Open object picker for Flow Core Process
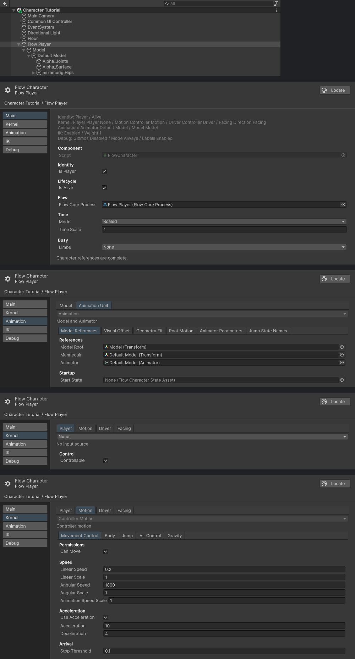 [x=343, y=205]
